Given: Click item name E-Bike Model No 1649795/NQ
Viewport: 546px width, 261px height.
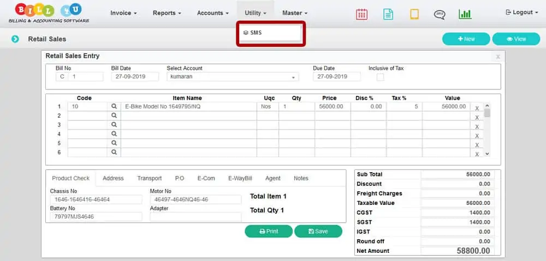Looking at the screenshot, I should (189, 107).
